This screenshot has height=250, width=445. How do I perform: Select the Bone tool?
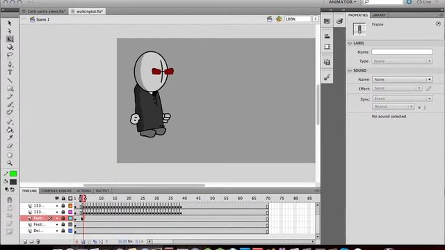tap(10, 122)
